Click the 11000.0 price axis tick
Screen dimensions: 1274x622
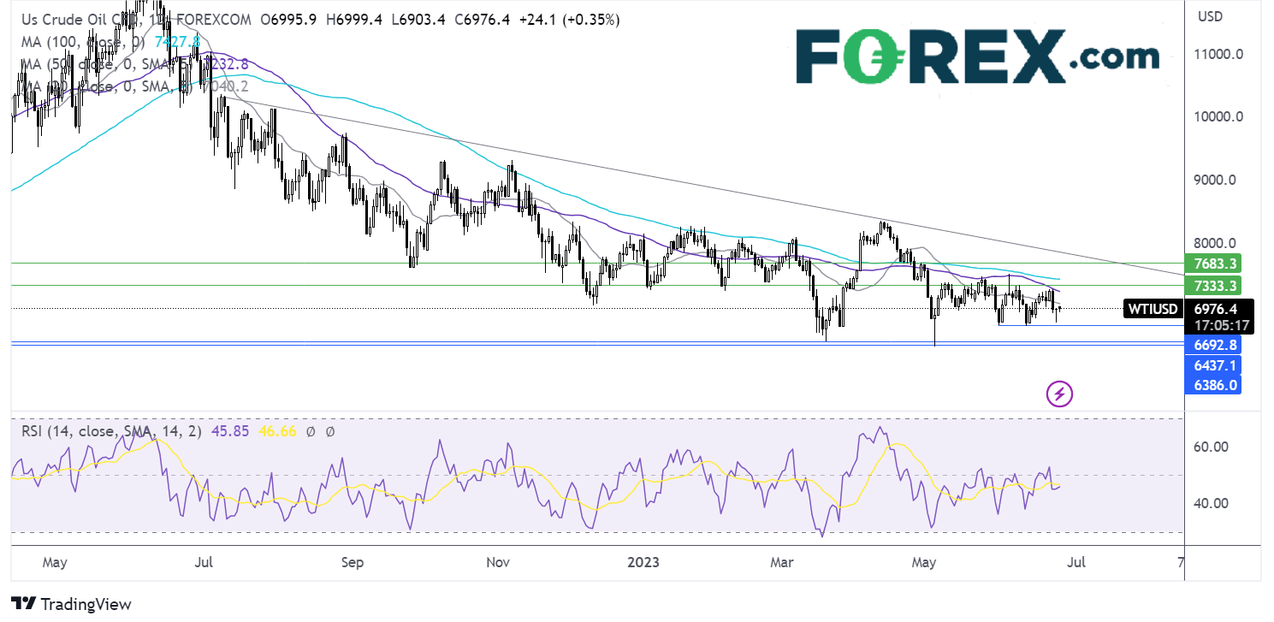pyautogui.click(x=1218, y=54)
